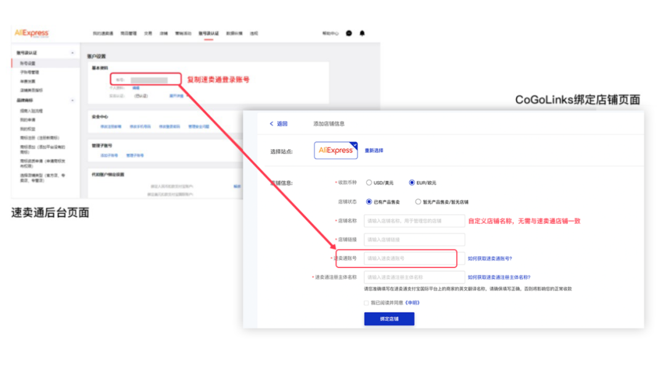Screen dimensions: 666x373
Task: Choose the 暂无产品售卖/暂无店铺 option
Action: point(418,202)
